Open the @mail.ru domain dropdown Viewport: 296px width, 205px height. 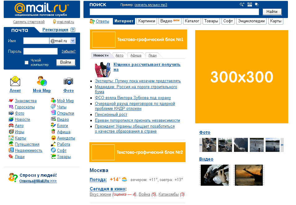pyautogui.click(x=73, y=41)
